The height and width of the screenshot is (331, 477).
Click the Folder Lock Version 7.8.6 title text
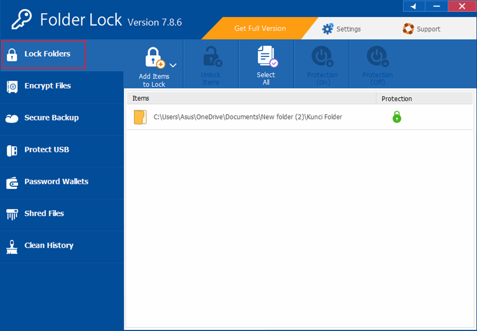[x=111, y=20]
